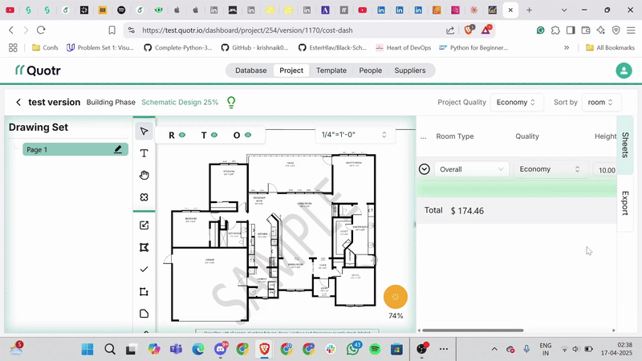Open the Heart of DevOps bookmark

pyautogui.click(x=404, y=47)
